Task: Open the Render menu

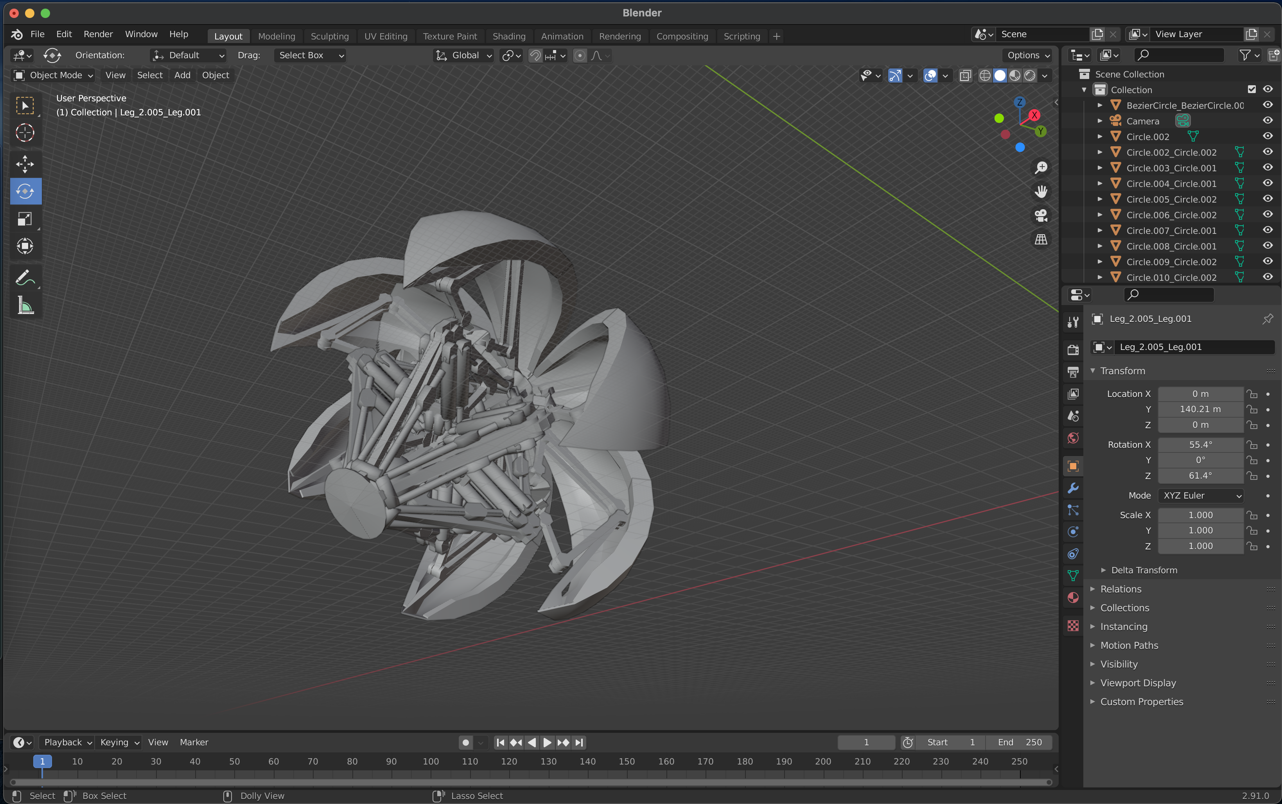Action: point(98,34)
